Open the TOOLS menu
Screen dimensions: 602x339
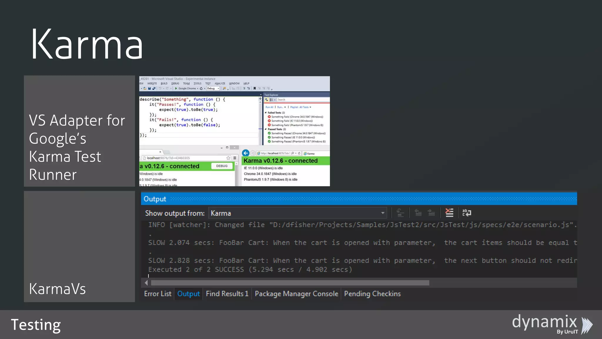[x=198, y=84]
